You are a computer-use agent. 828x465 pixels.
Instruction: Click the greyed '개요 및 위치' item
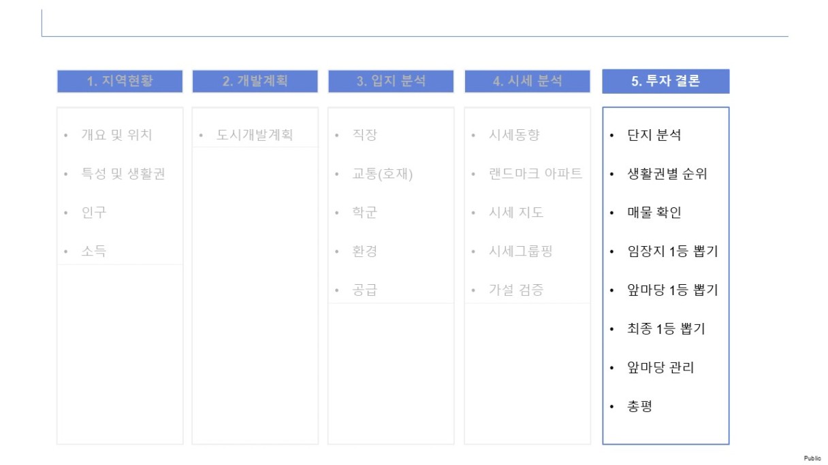pos(116,135)
